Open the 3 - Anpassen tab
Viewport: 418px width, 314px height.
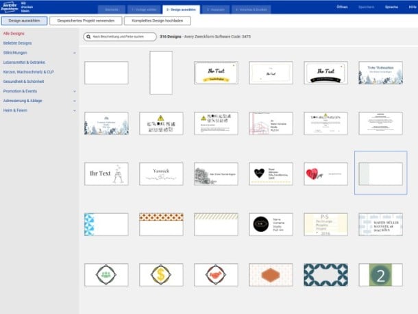[x=216, y=10]
